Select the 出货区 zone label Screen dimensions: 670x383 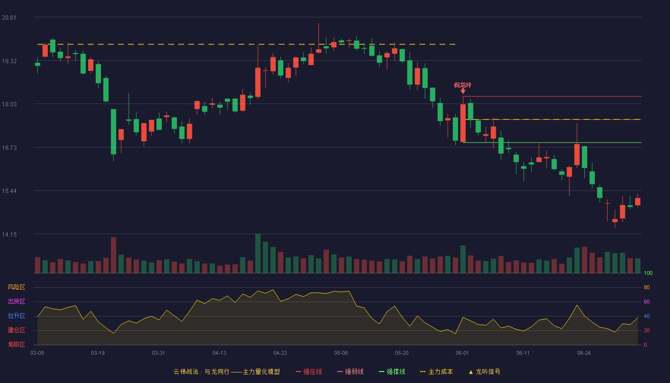coord(16,302)
